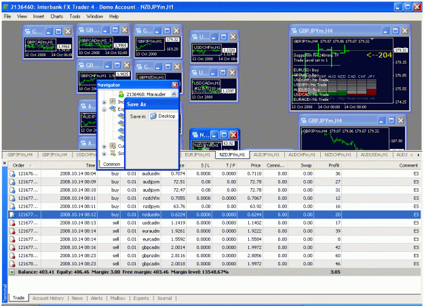Expand the Scripts node in Navigator
The width and height of the screenshot is (424, 306).
coord(104,154)
